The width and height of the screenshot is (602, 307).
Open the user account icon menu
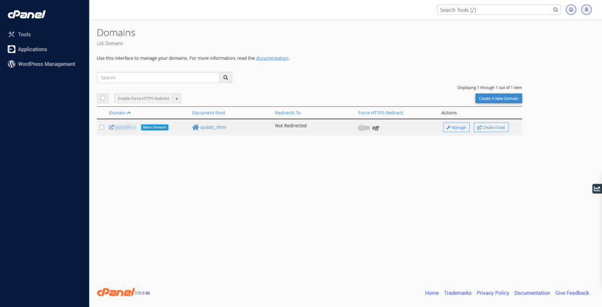click(586, 10)
